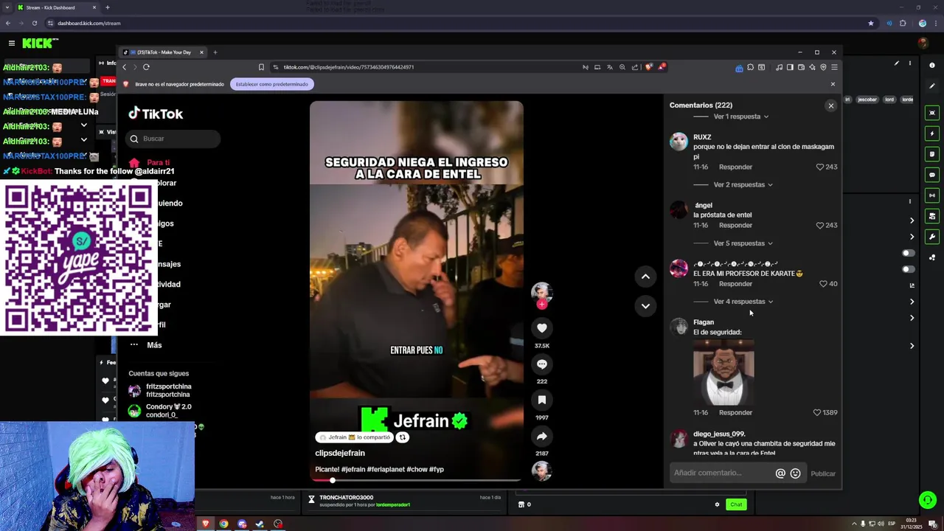The height and width of the screenshot is (531, 944).
Task: Click the Kick sidebar wrench icon
Action: (x=932, y=237)
